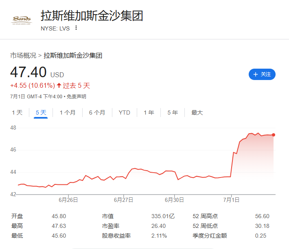
Task: Select the 最大 maximum range tab
Action: [197, 113]
